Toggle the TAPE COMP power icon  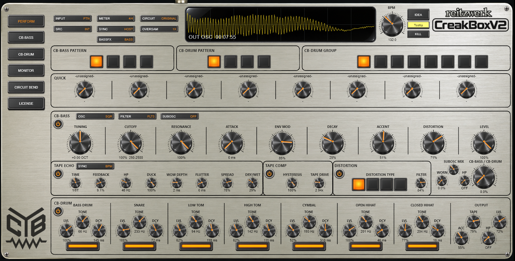point(269,174)
